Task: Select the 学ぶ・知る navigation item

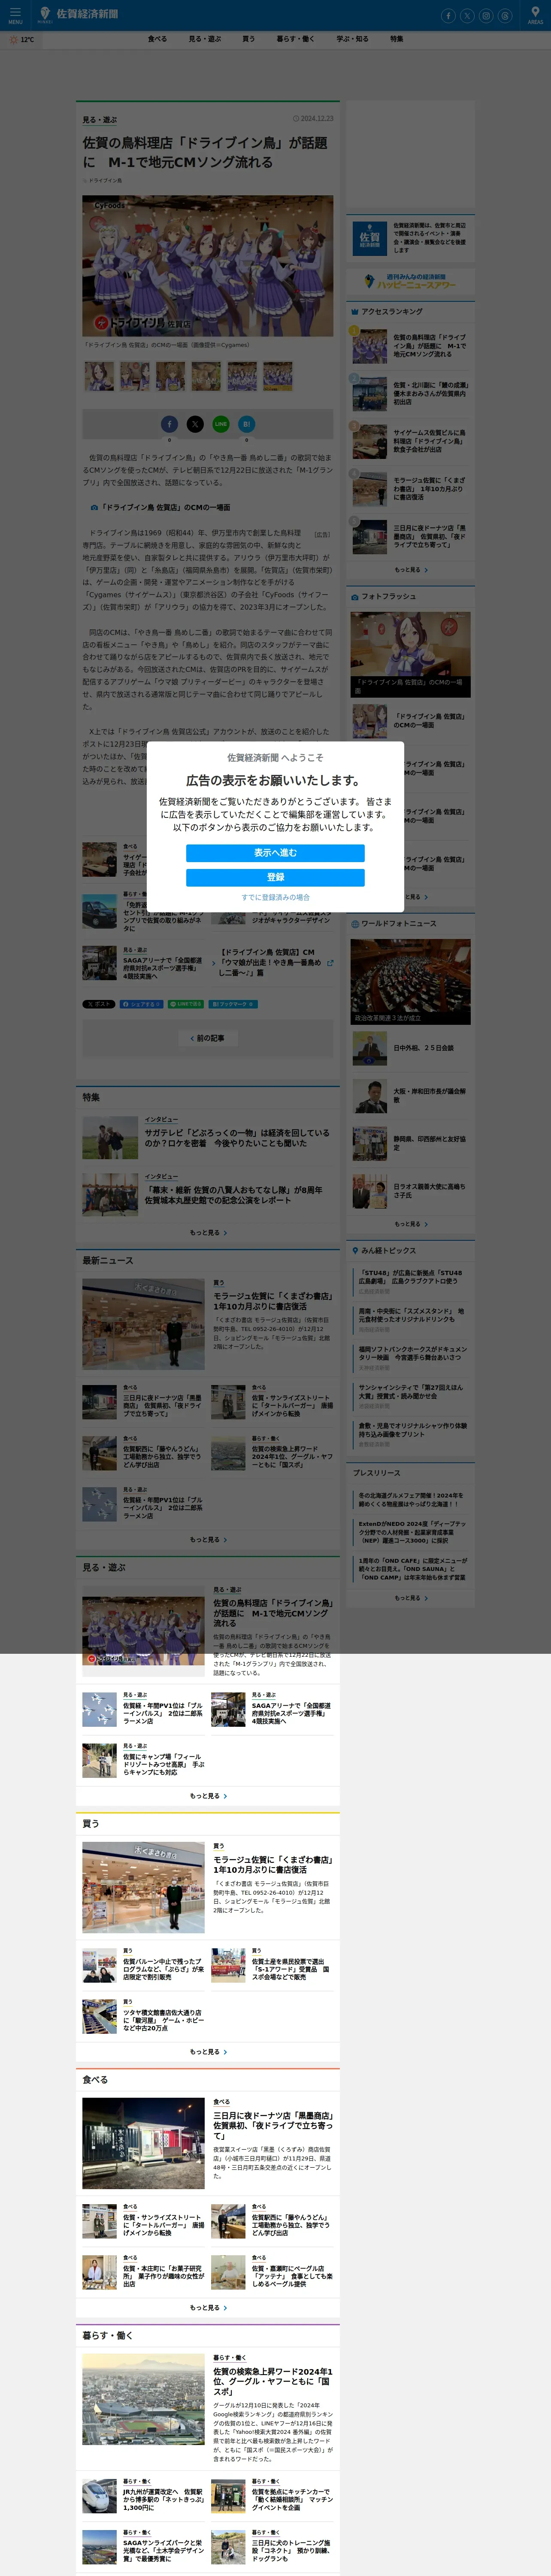Action: coord(352,39)
